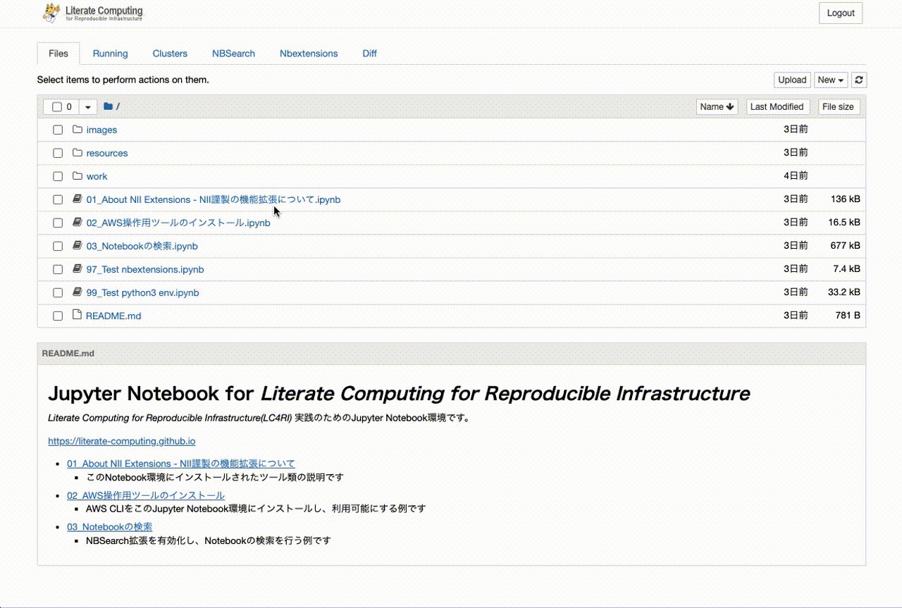The image size is (902, 608).
Task: Follow README link 02_AWS操作用ツールのインストール
Action: pyautogui.click(x=146, y=495)
